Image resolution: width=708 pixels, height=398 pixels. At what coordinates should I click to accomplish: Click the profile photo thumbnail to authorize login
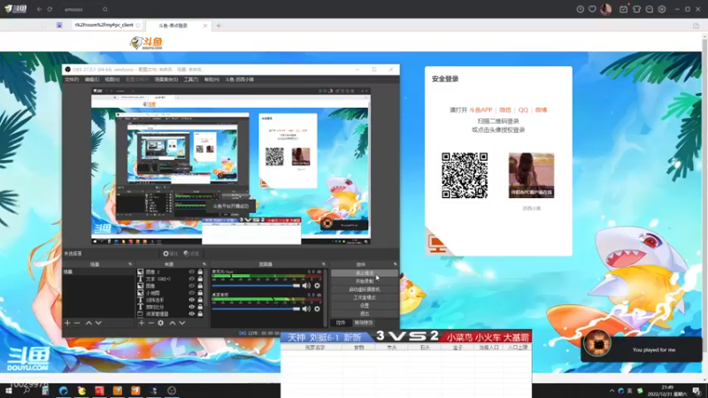click(532, 175)
